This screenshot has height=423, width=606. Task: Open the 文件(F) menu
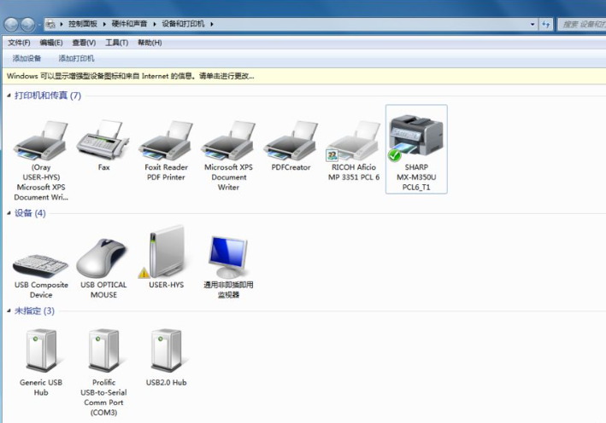19,43
